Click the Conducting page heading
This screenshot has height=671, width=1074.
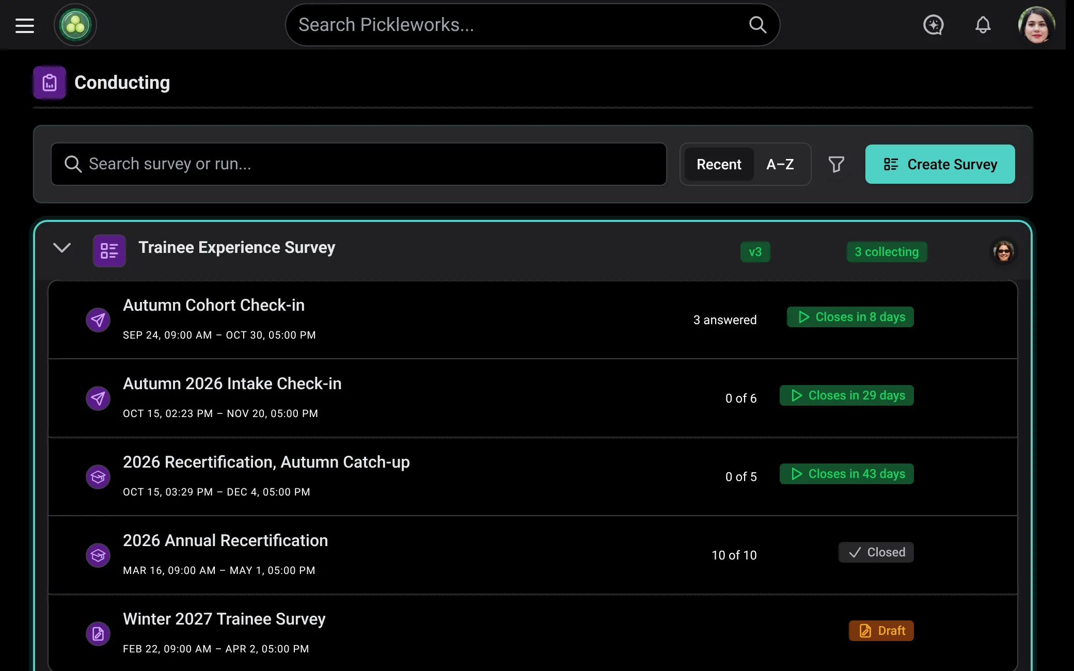[122, 83]
